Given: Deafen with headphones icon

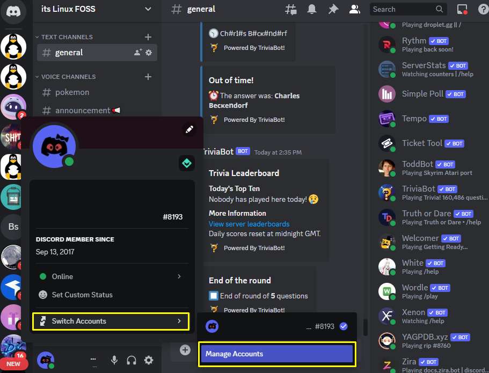Looking at the screenshot, I should click(x=132, y=360).
